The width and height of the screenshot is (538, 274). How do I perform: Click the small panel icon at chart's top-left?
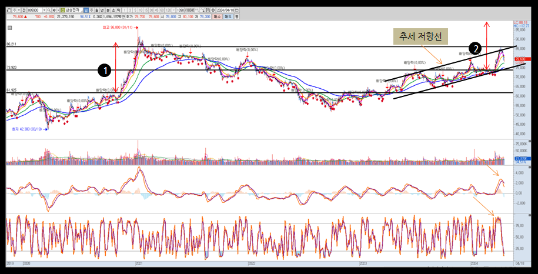coord(9,28)
